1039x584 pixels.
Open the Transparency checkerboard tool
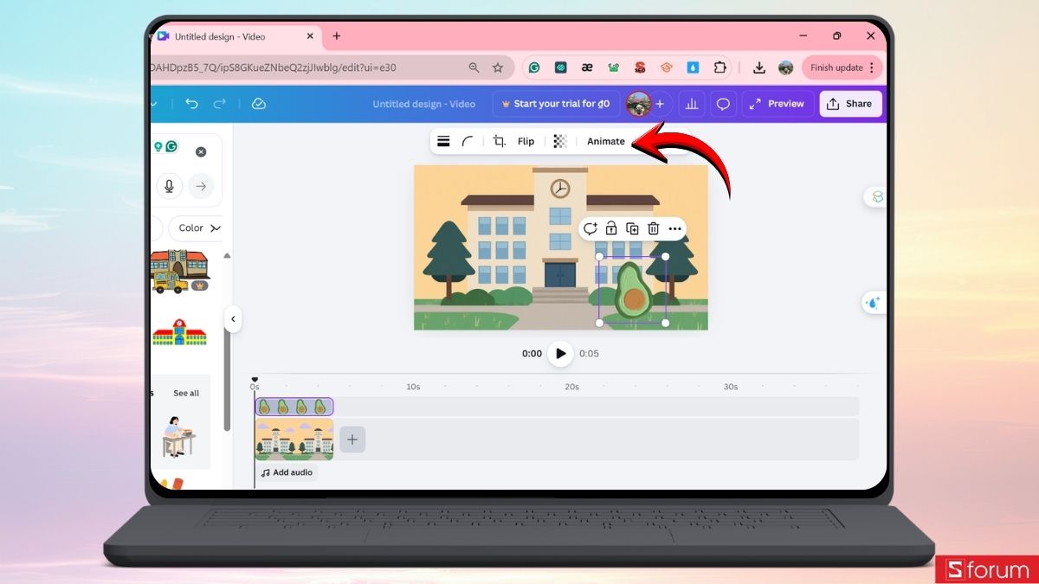pos(560,141)
